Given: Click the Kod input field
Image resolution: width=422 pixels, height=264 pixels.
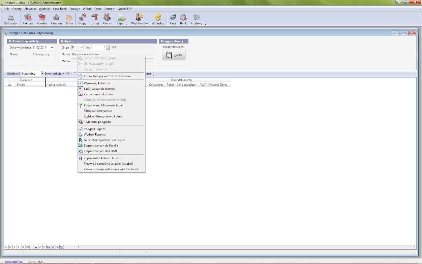Looking at the screenshot, I should coord(98,48).
